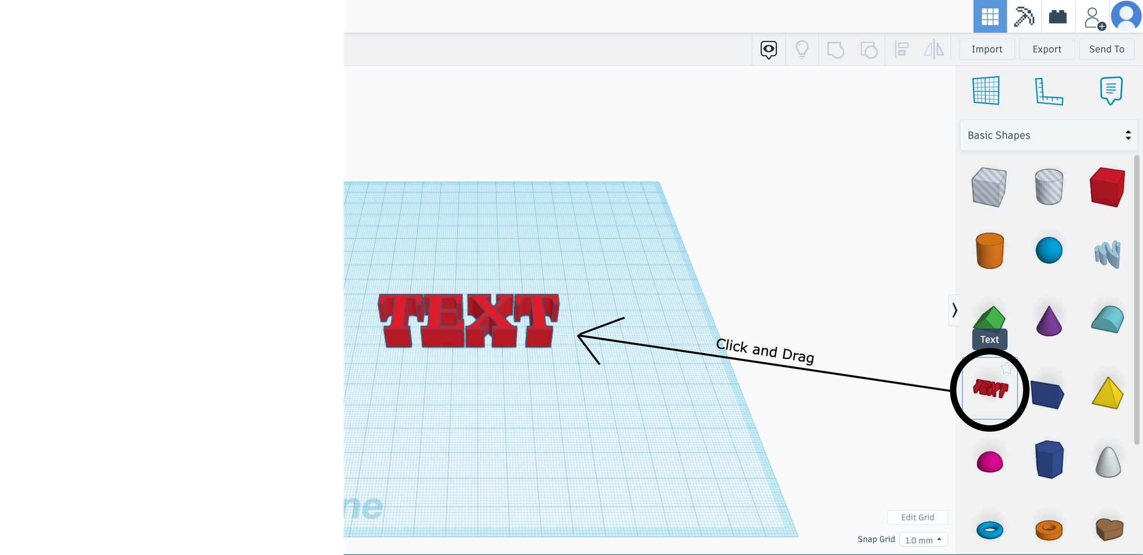The width and height of the screenshot is (1143, 555).
Task: Select the Ruler tool
Action: 1049,90
